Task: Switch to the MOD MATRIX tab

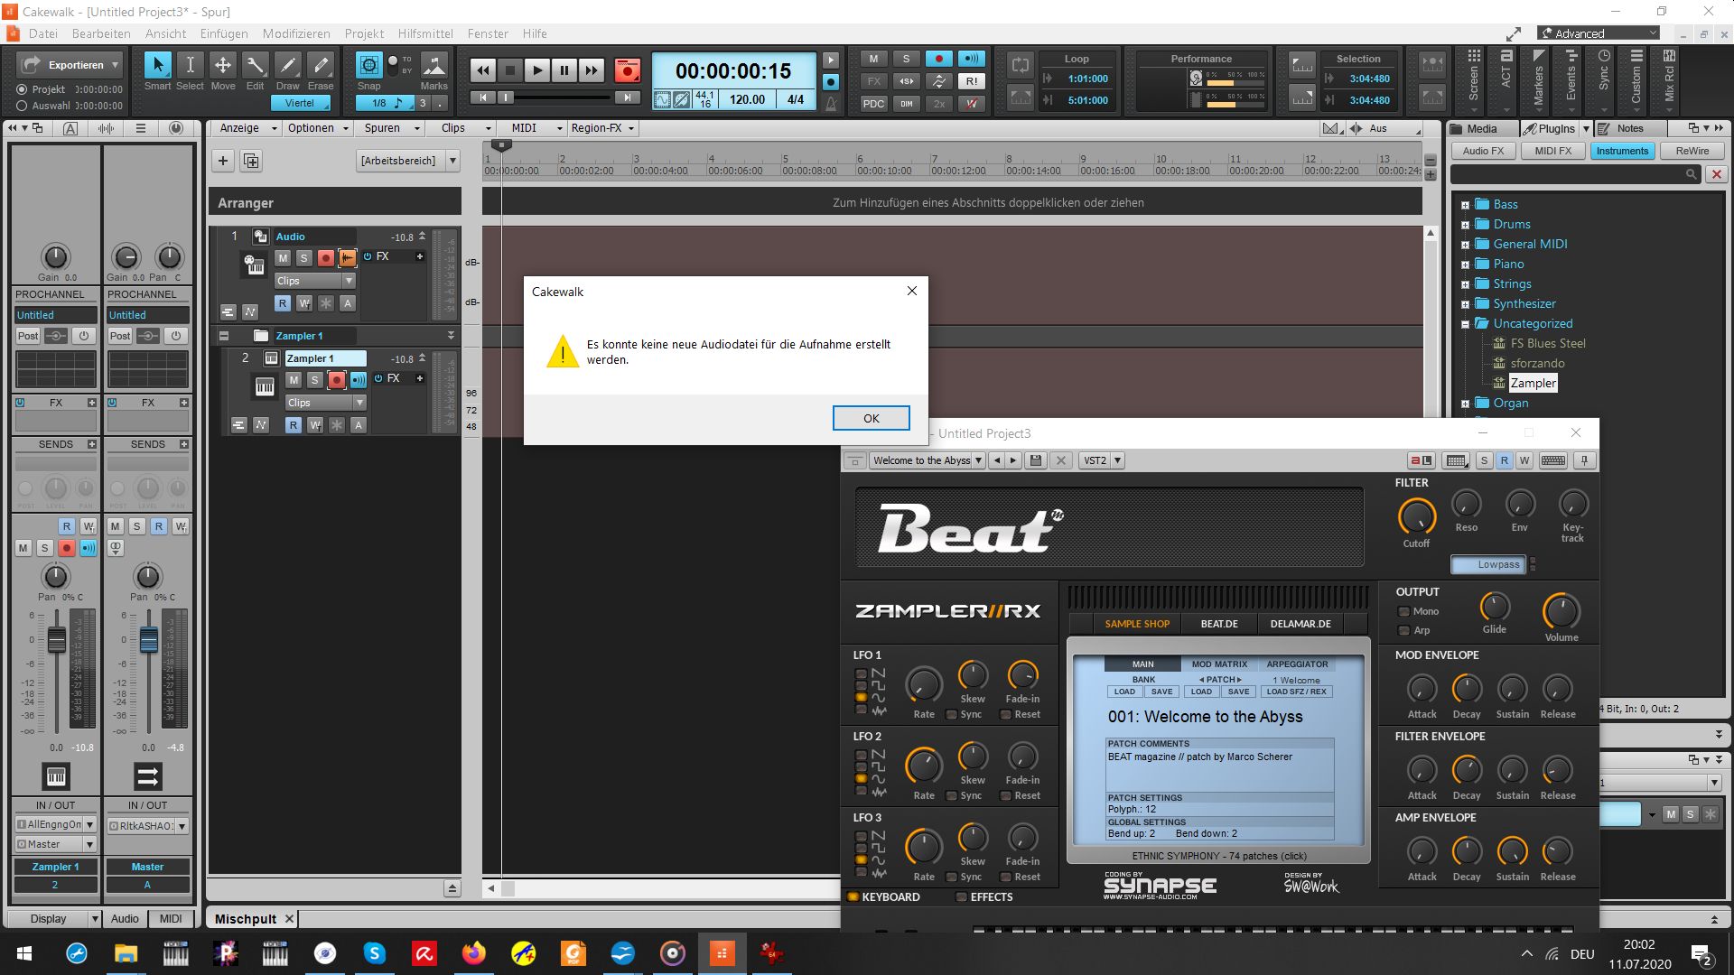Action: (x=1219, y=664)
